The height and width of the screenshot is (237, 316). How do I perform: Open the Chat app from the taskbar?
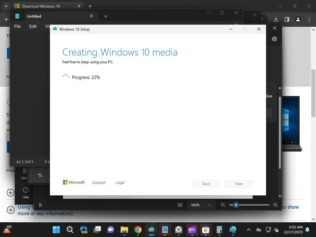[x=111, y=230]
